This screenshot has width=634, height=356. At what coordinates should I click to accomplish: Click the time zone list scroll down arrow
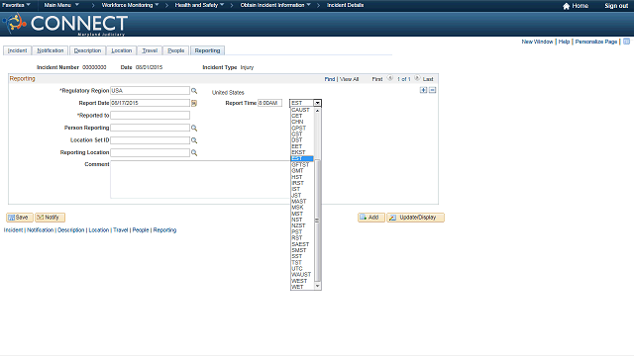click(317, 286)
